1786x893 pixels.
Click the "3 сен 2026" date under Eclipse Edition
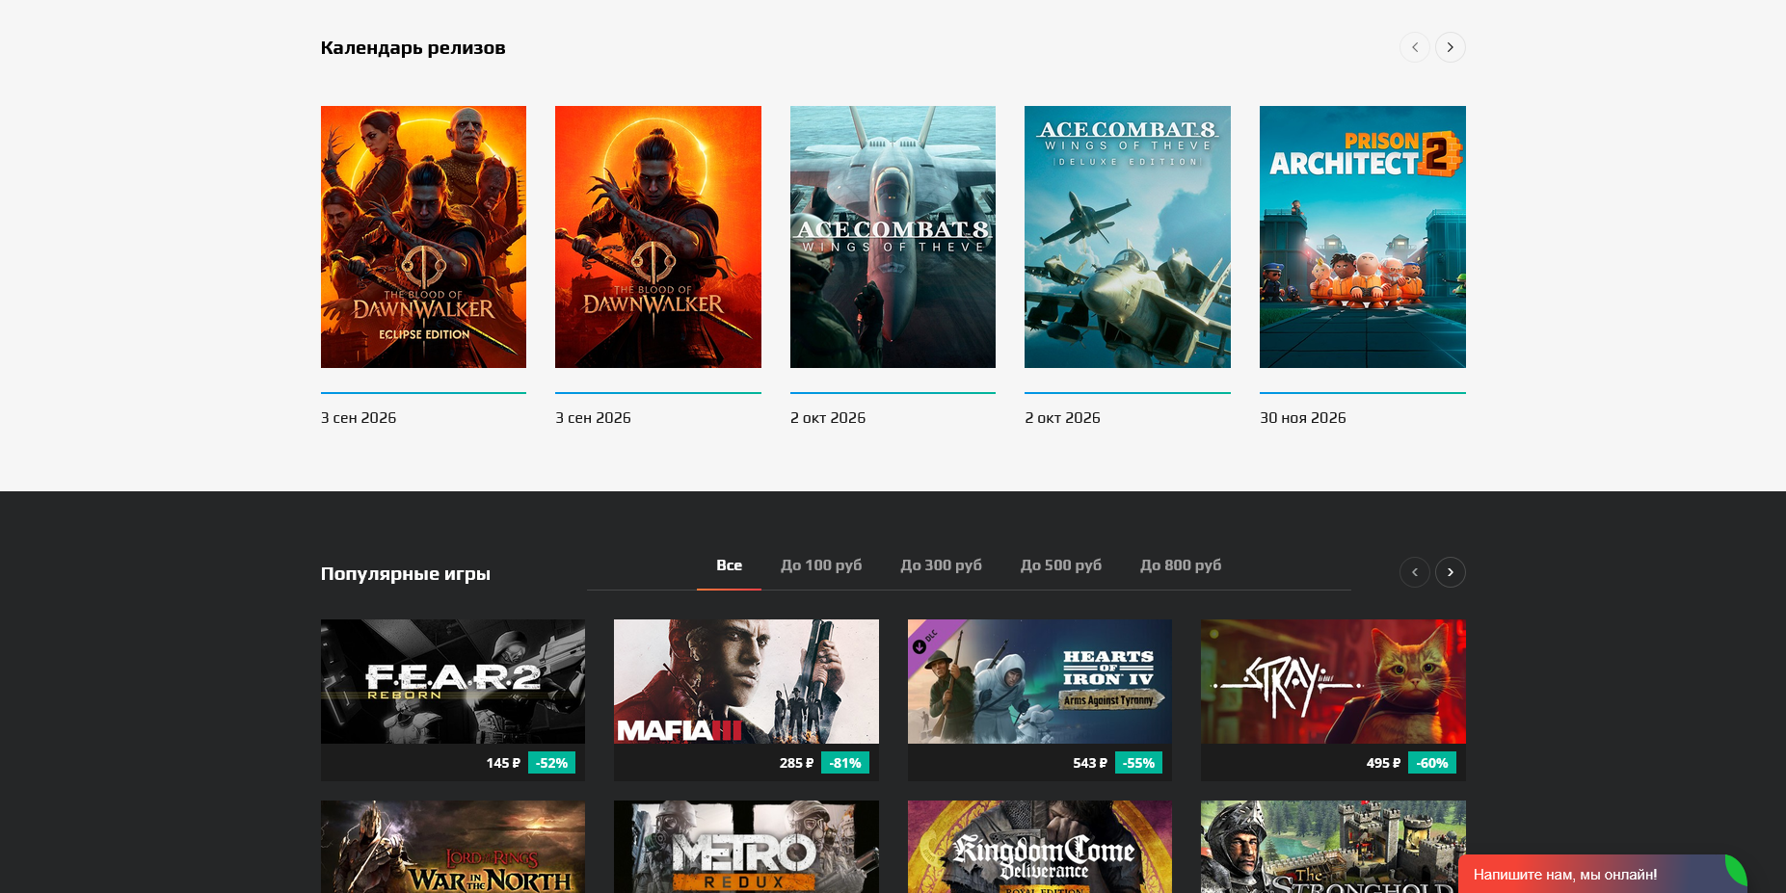click(x=359, y=418)
